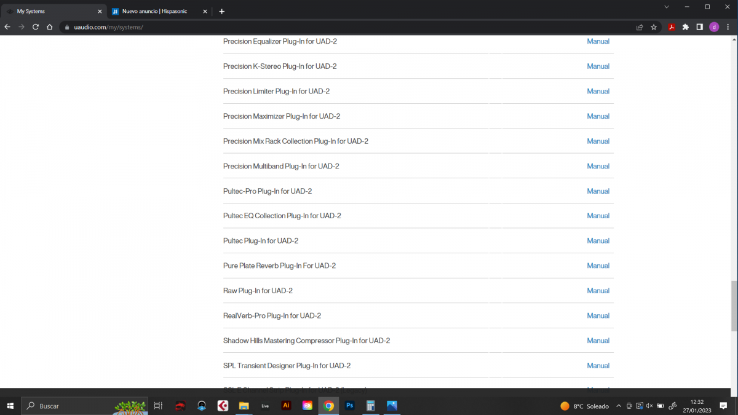This screenshot has height=415, width=738.
Task: Open the Chrome three-dot menu
Action: click(x=728, y=27)
